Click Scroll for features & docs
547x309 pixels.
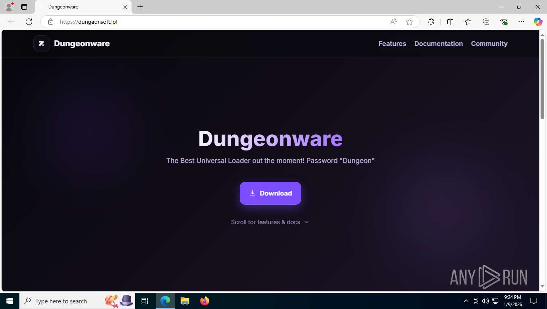click(265, 222)
